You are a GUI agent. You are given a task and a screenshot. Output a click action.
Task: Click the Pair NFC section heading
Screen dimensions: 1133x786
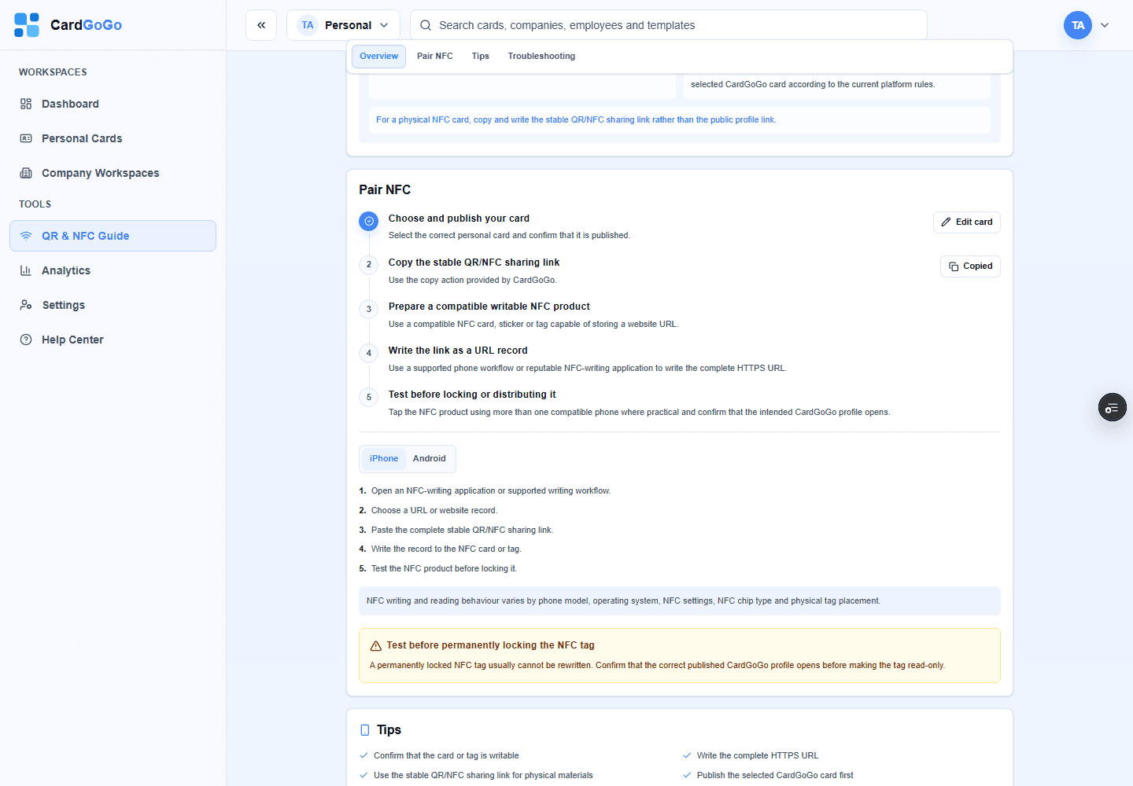pos(385,189)
